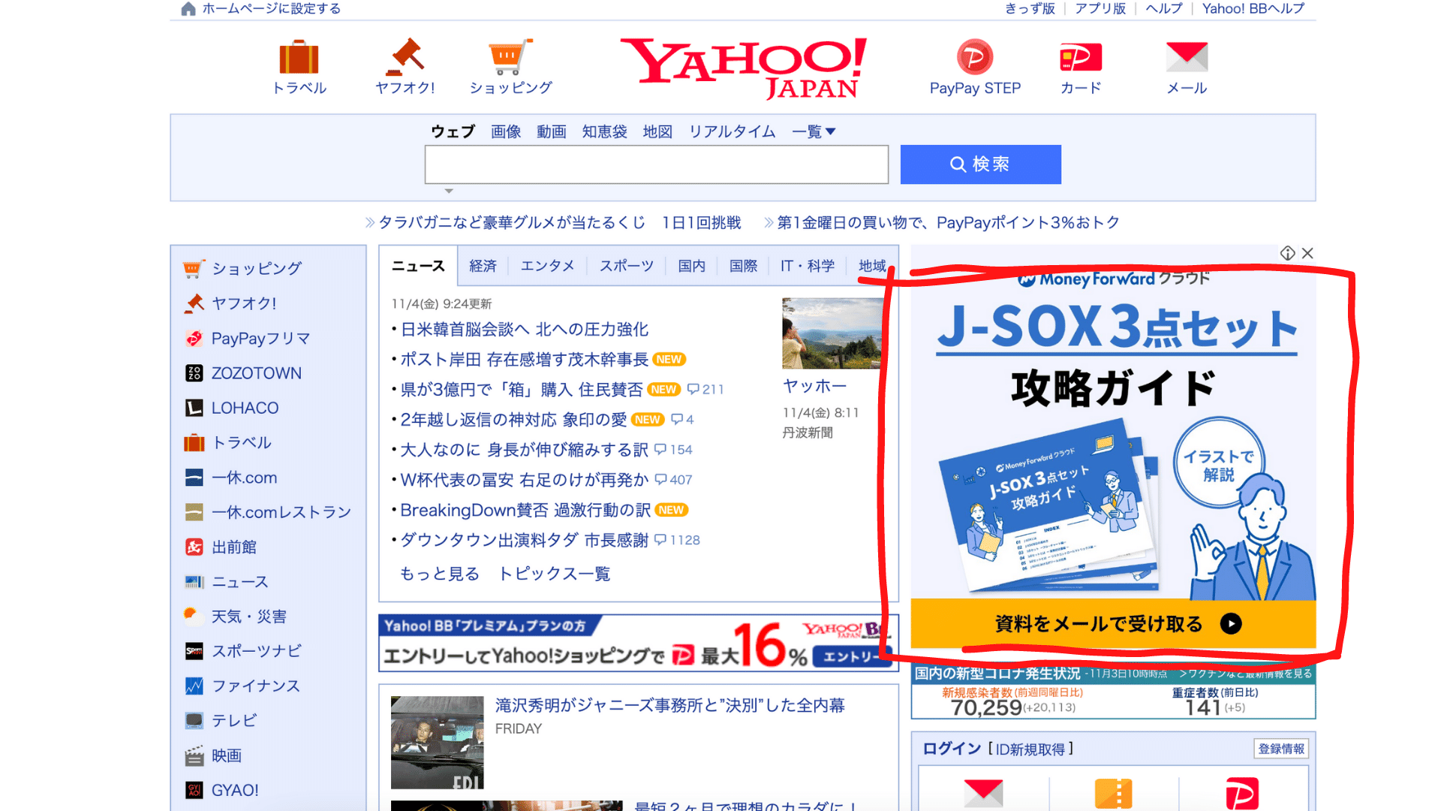This screenshot has width=1441, height=811.
Task: Open Yahoo Auctions gavel icon in header
Action: click(x=405, y=57)
